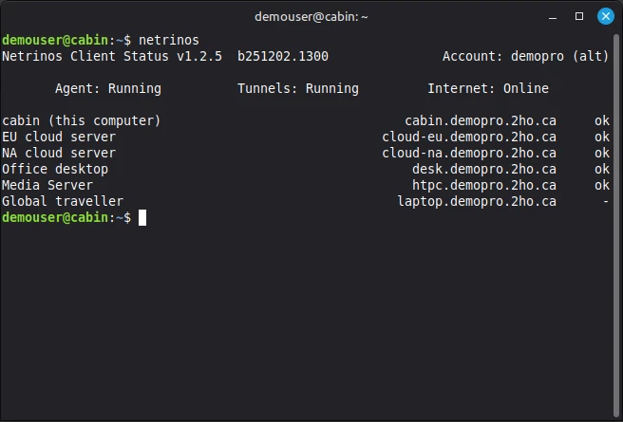Click the demouser@cabin title bar text

tap(311, 16)
